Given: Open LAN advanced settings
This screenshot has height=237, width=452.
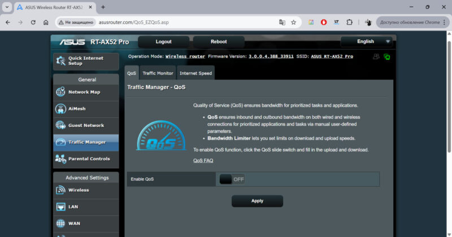Looking at the screenshot, I should pyautogui.click(x=86, y=207).
